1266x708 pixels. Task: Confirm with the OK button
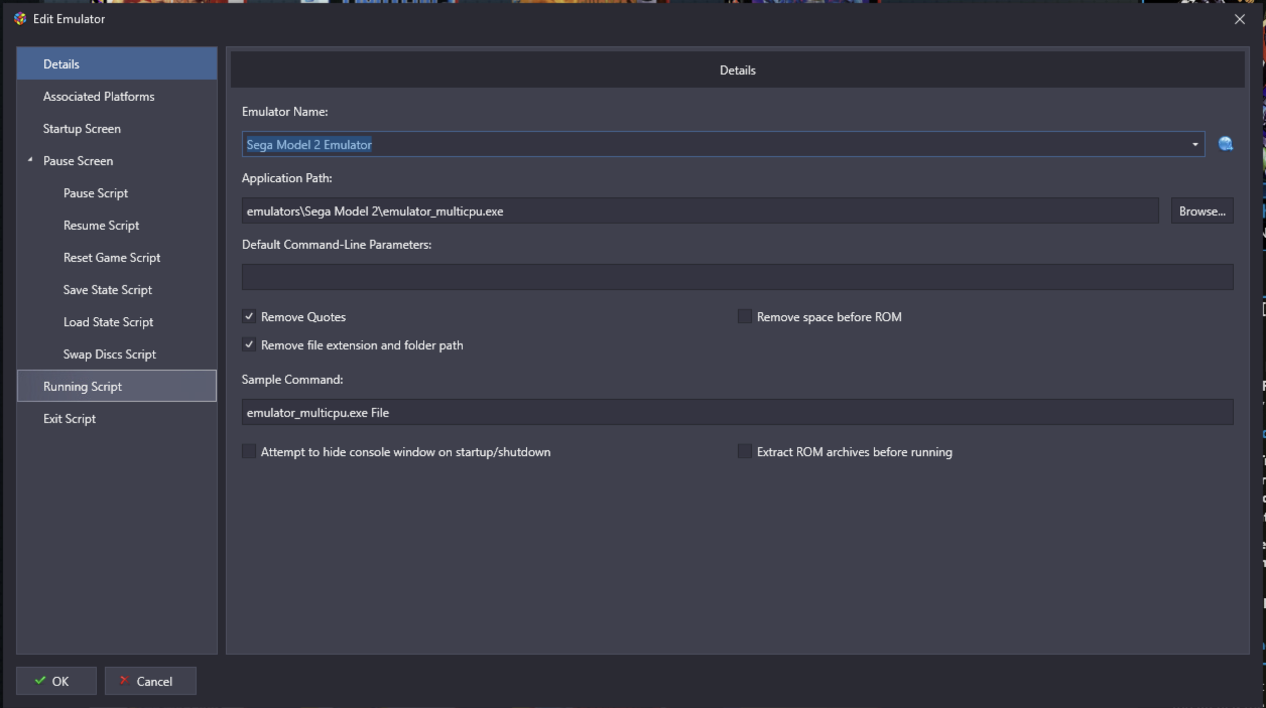point(56,681)
